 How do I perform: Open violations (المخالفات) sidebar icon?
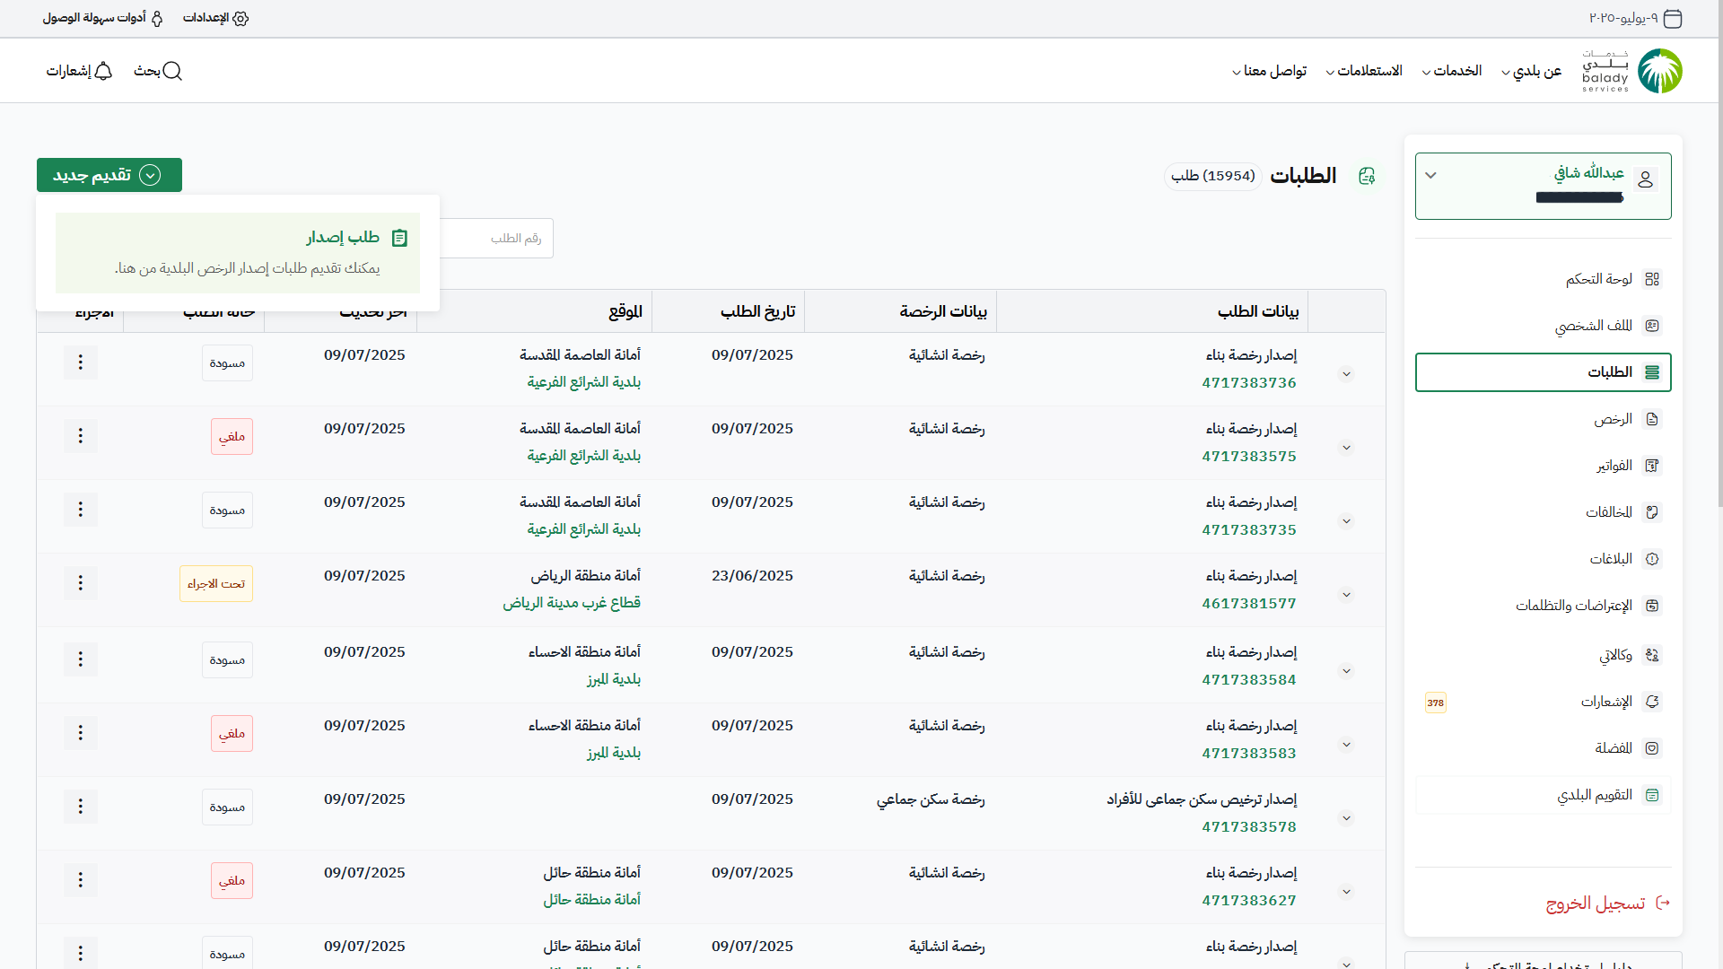point(1652,512)
